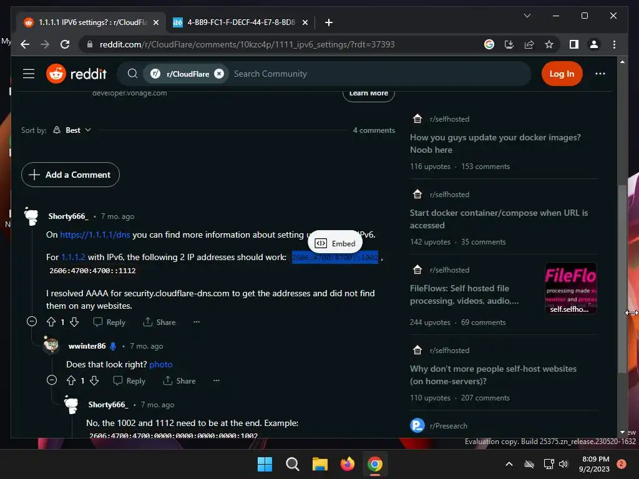Collapse the wwinter86 comment
Screen dimensions: 639x479
pos(52,380)
